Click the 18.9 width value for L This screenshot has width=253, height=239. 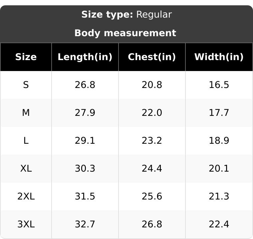coord(219,140)
